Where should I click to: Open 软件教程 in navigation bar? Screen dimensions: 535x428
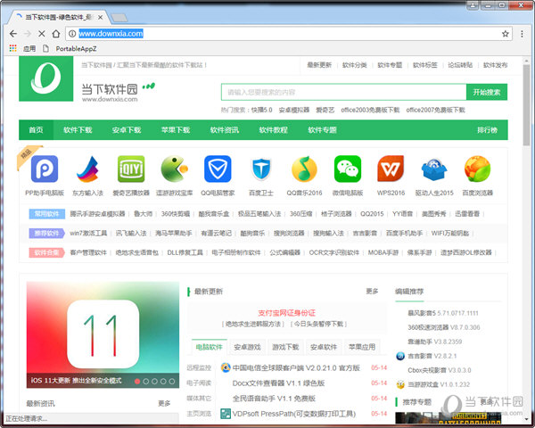274,130
